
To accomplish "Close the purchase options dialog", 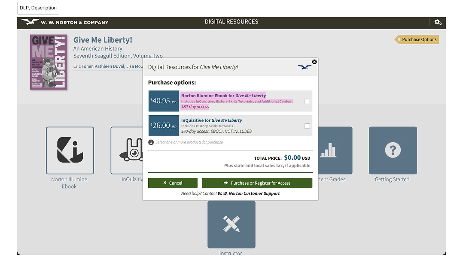I will click(314, 62).
